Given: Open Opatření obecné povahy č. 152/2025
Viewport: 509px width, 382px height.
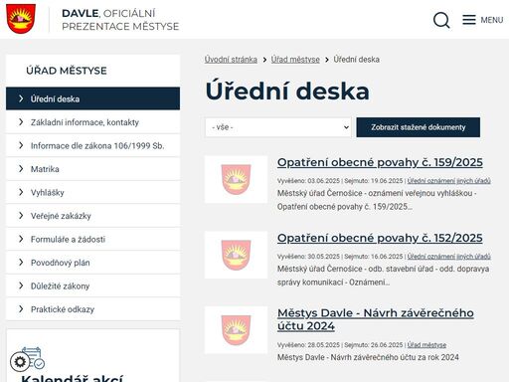Looking at the screenshot, I should [380, 238].
